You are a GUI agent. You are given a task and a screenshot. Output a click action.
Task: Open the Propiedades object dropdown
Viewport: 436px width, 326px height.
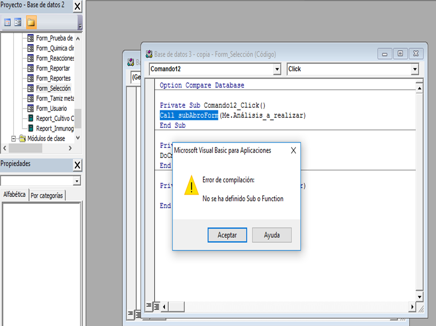(x=77, y=181)
